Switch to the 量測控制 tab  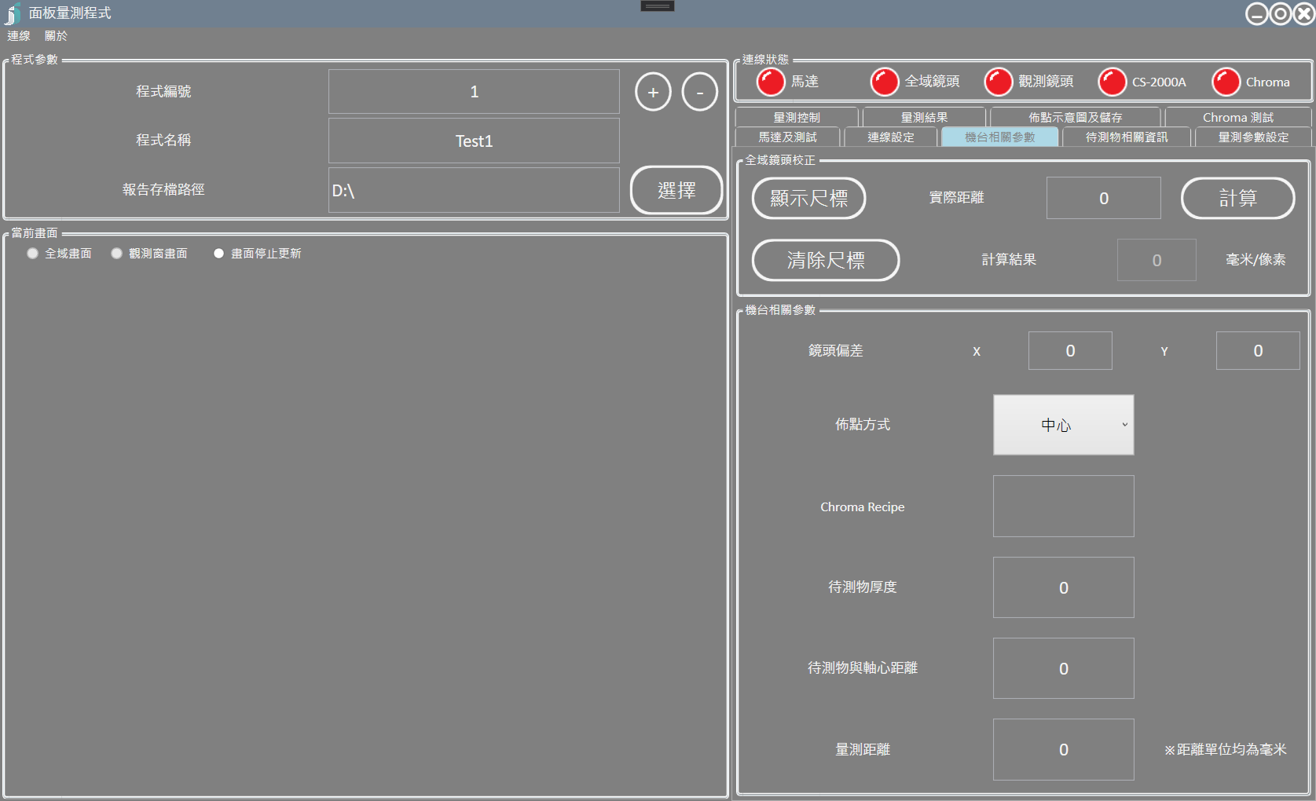797,117
